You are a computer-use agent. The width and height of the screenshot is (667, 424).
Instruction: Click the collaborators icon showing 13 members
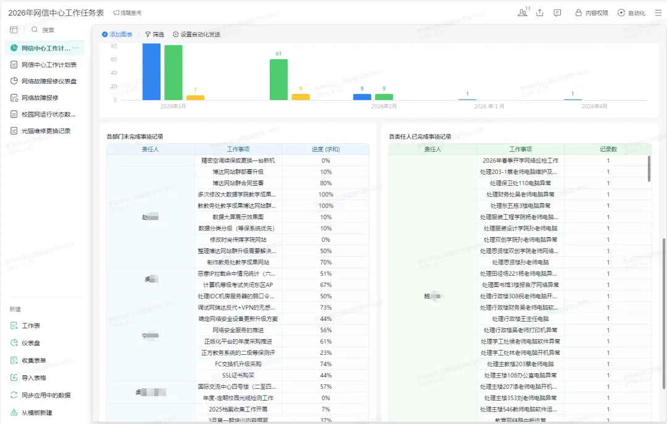pyautogui.click(x=523, y=12)
